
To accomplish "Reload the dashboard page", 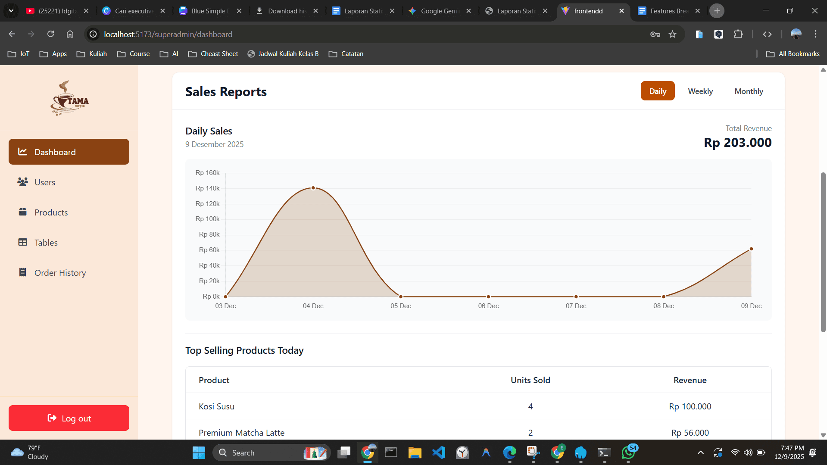I will 50,34.
